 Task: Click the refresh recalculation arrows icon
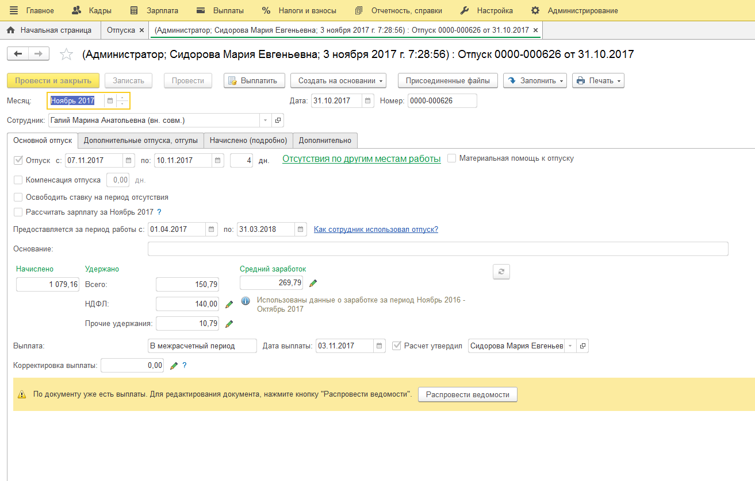coord(501,272)
